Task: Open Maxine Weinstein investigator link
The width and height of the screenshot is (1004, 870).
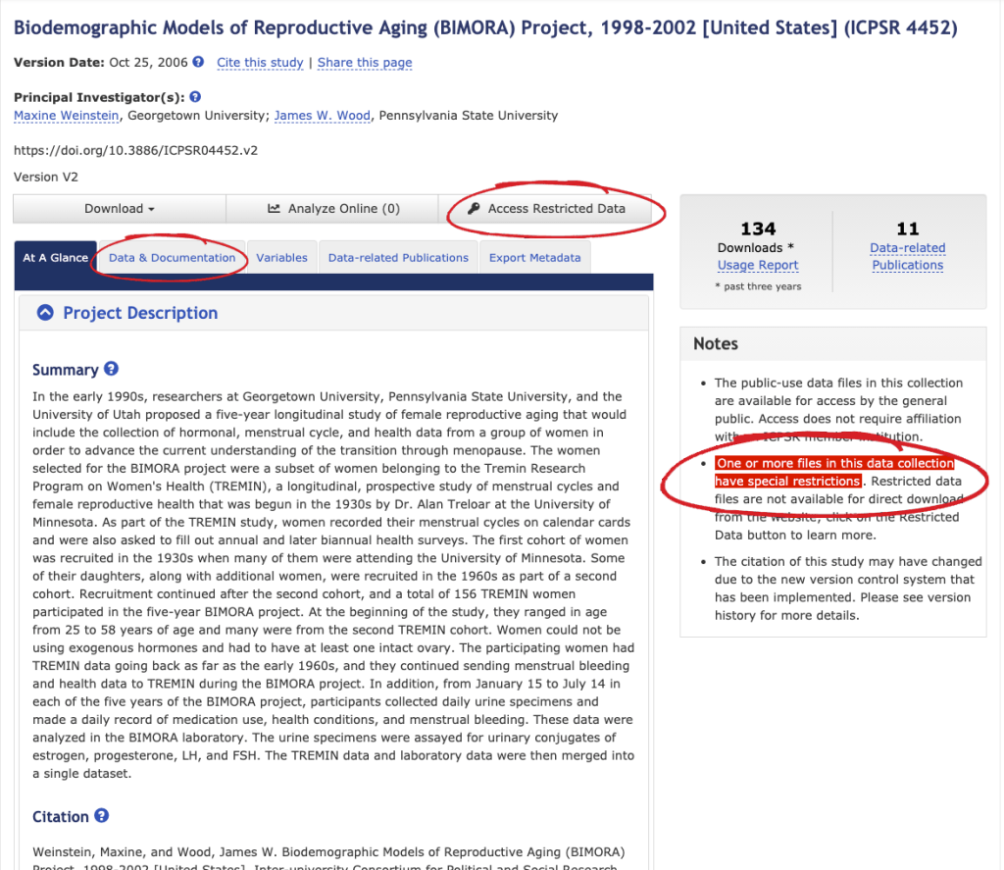Action: pyautogui.click(x=67, y=116)
